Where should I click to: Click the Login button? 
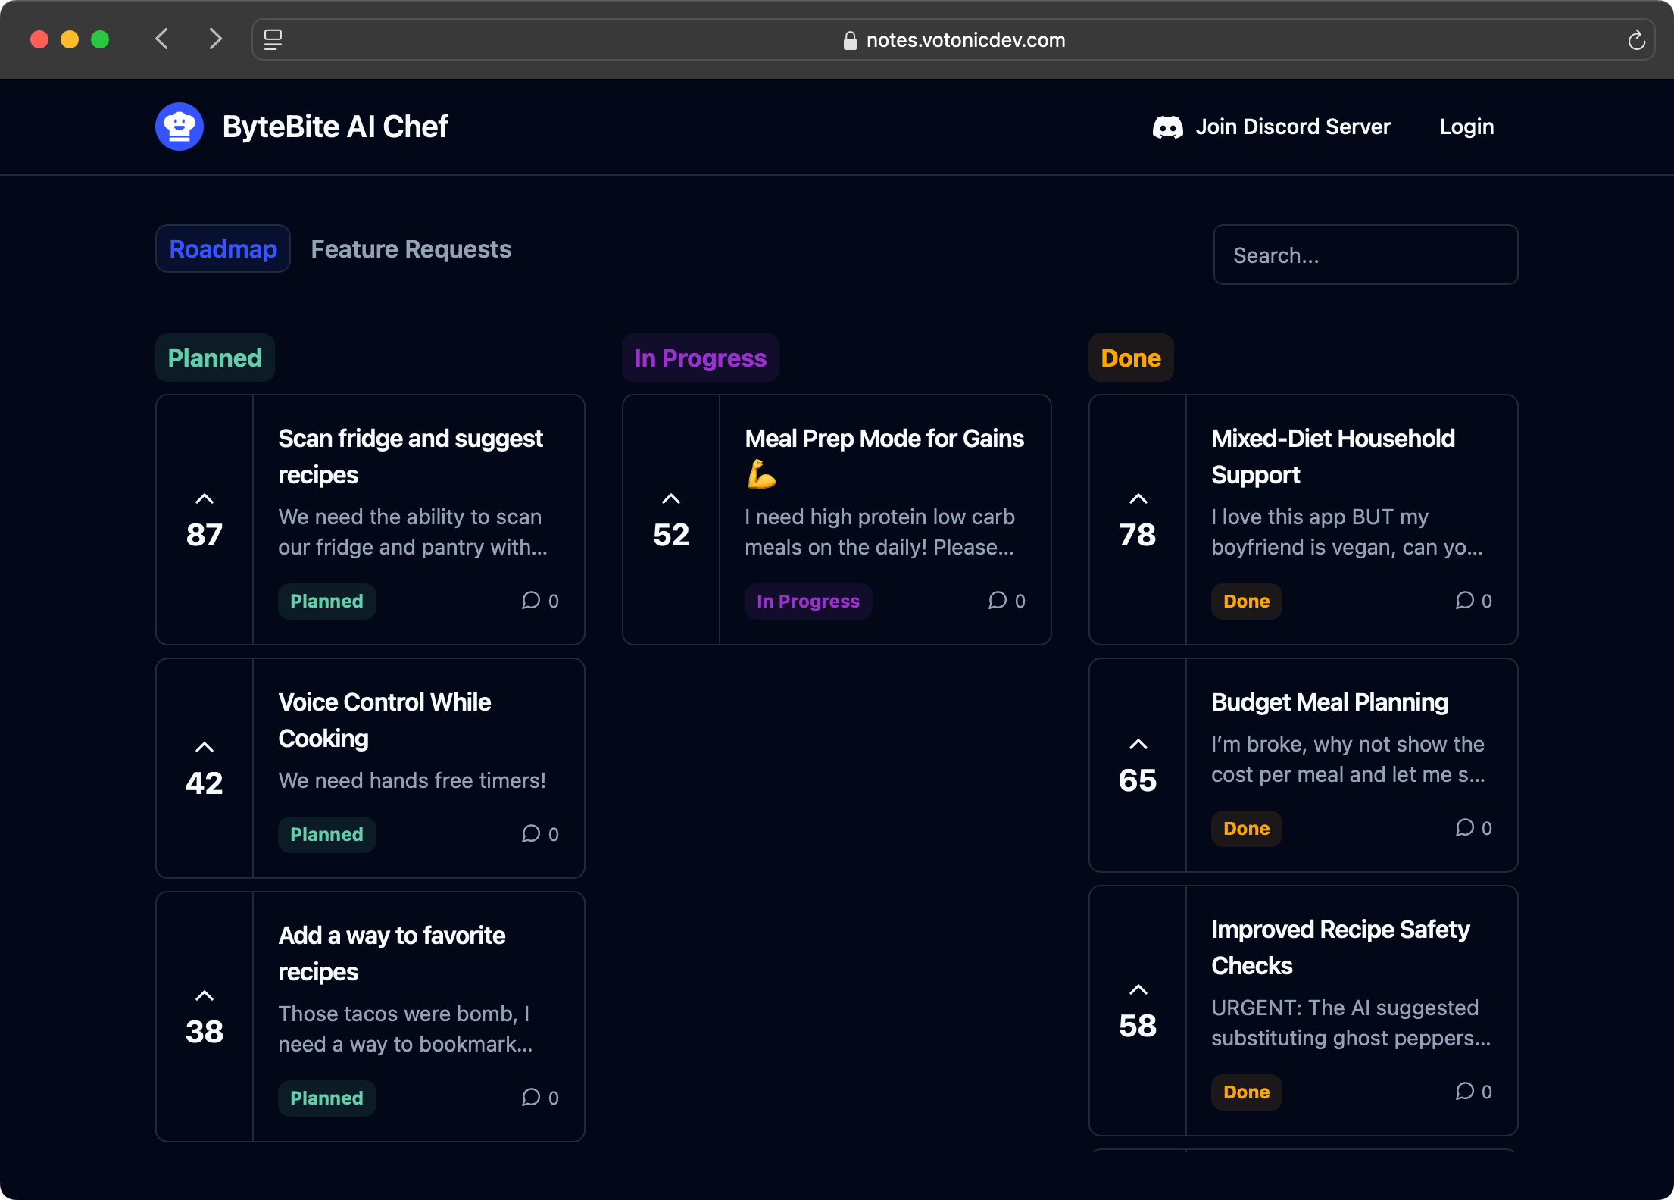tap(1465, 126)
